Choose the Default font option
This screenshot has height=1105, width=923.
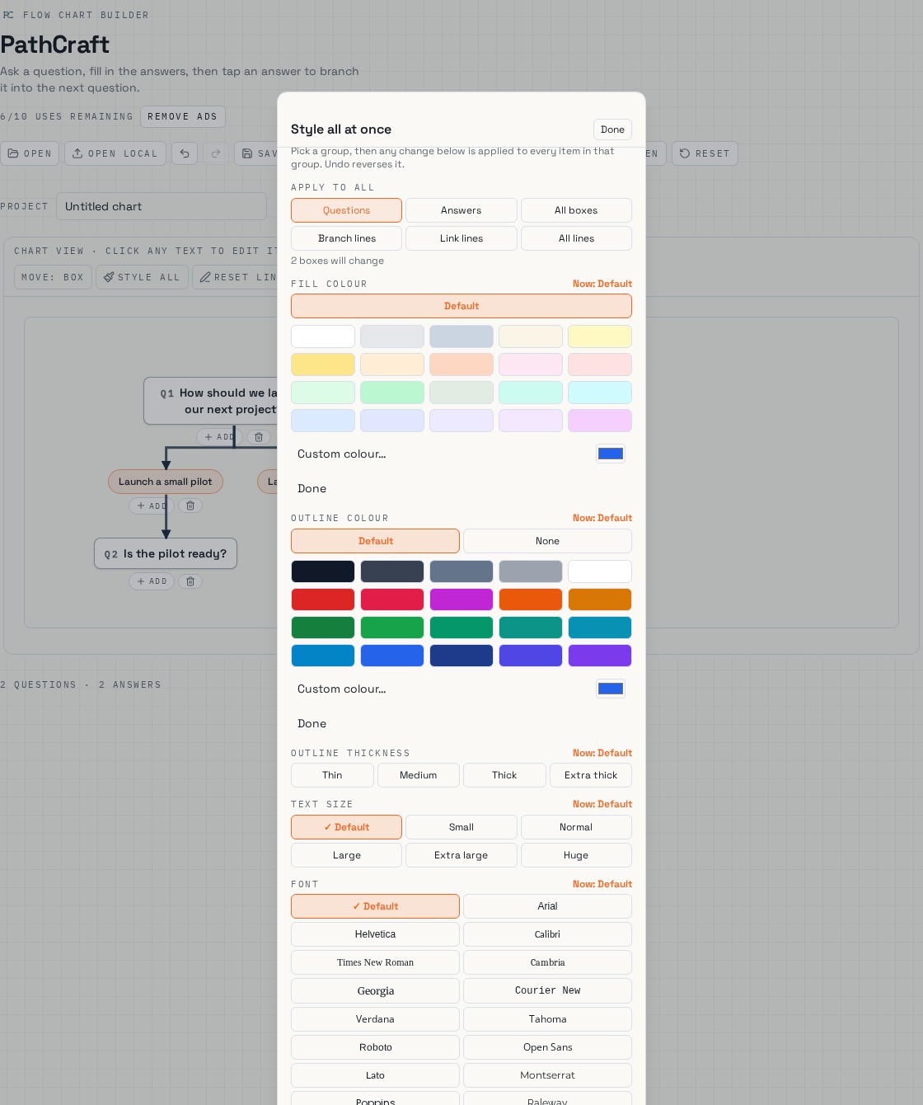[x=375, y=906]
